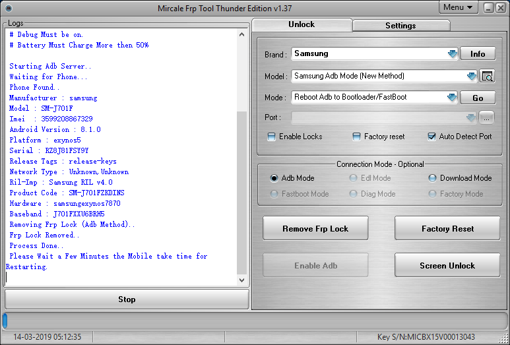Image resolution: width=510 pixels, height=345 pixels.
Task: Click the date-time status bar entry
Action: pyautogui.click(x=47, y=337)
